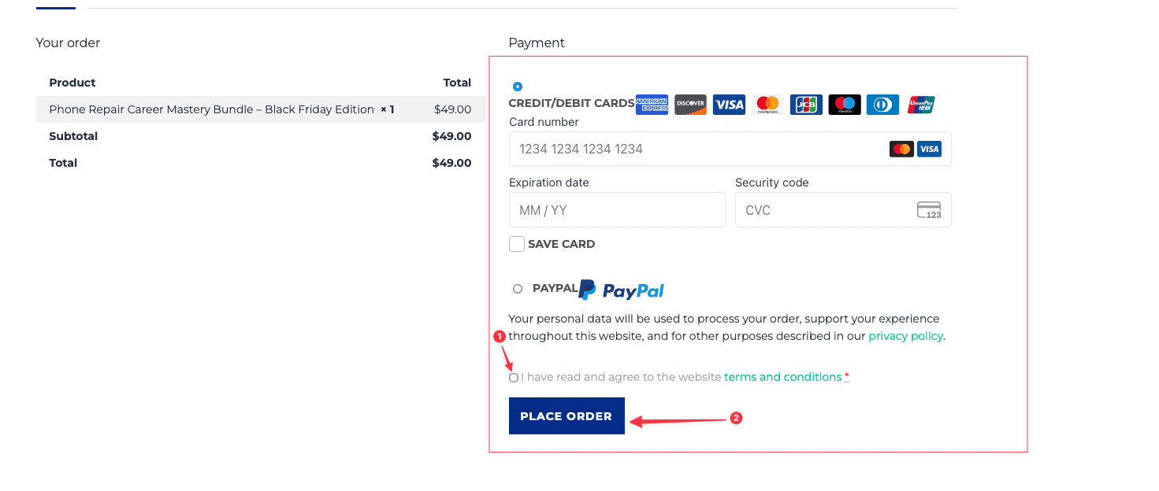Check the Save Card checkbox
This screenshot has height=491, width=1159.
(517, 244)
